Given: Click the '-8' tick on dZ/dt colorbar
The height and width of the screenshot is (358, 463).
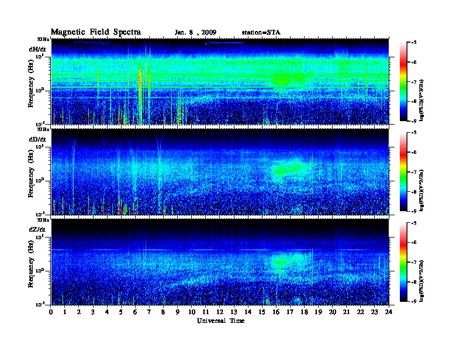Looking at the screenshot, I should [414, 282].
